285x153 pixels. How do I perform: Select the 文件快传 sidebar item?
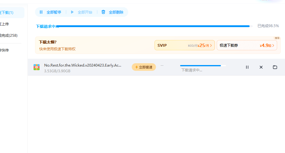point(5,50)
